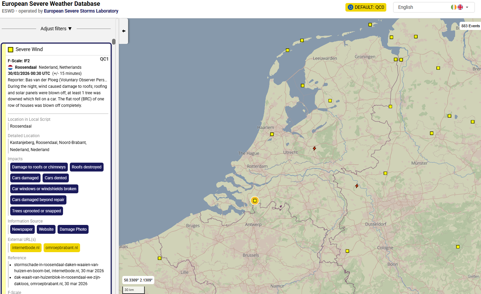Click the Groningen map label
This screenshot has width=481, height=294.
(x=365, y=57)
